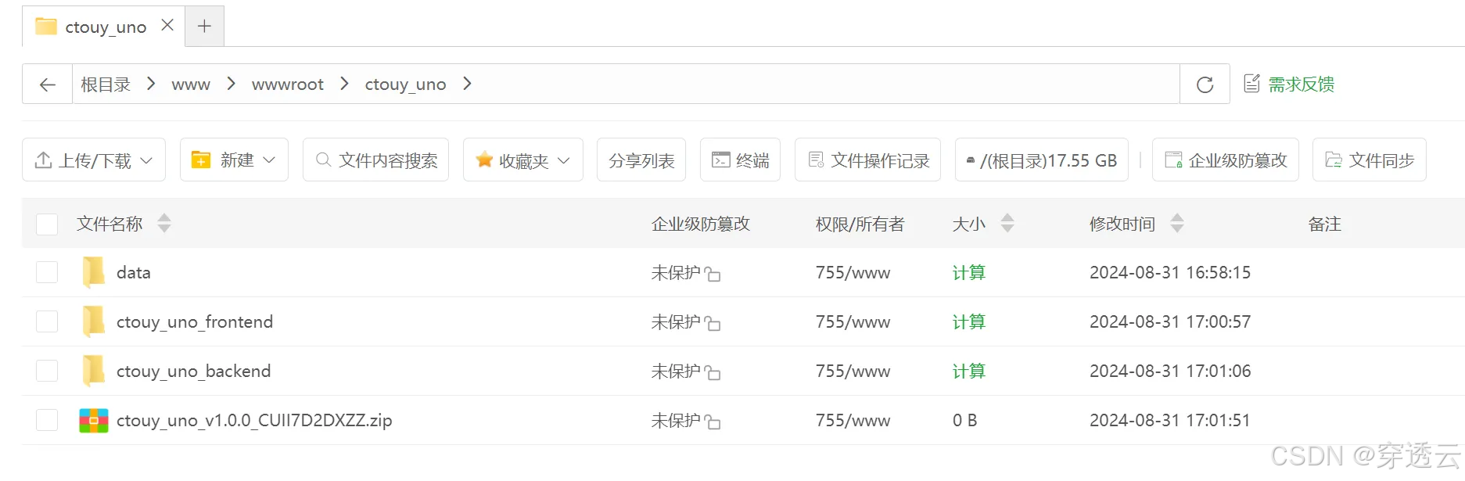Go to www in the breadcrumb
This screenshot has width=1465, height=481.
click(191, 84)
